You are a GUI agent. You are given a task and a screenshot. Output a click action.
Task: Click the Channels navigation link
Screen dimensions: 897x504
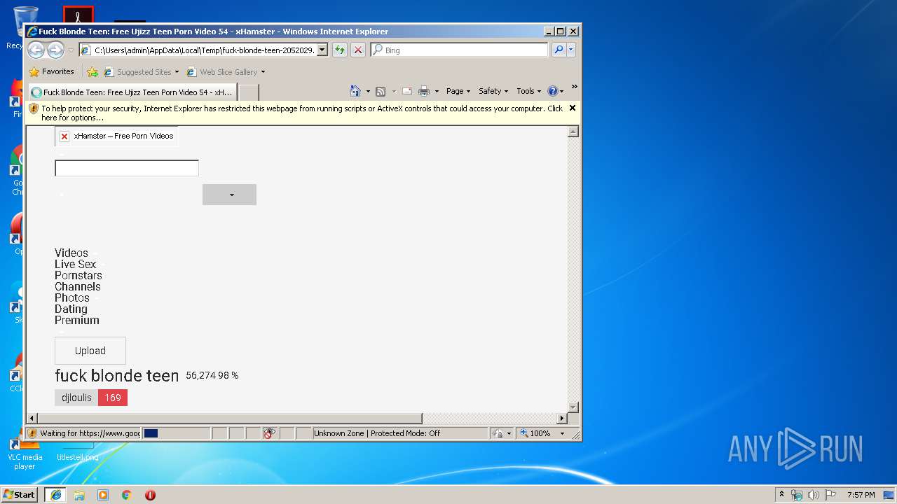pos(78,286)
